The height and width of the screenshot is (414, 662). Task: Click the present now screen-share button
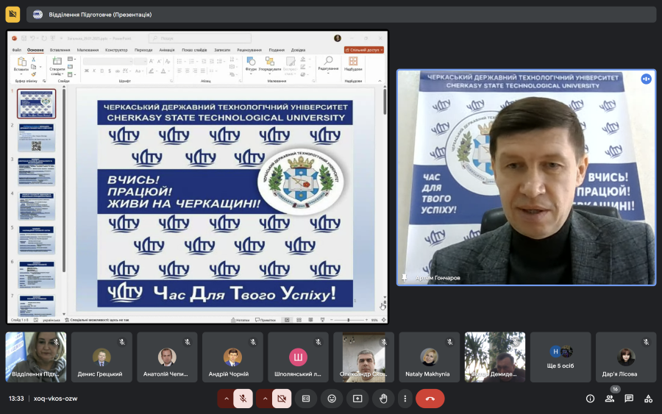point(357,399)
